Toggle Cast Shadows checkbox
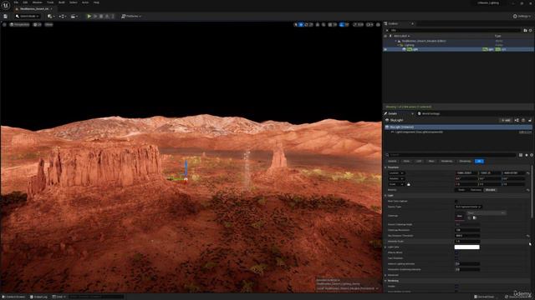Viewport: 535px width, 300px height. tap(456, 258)
